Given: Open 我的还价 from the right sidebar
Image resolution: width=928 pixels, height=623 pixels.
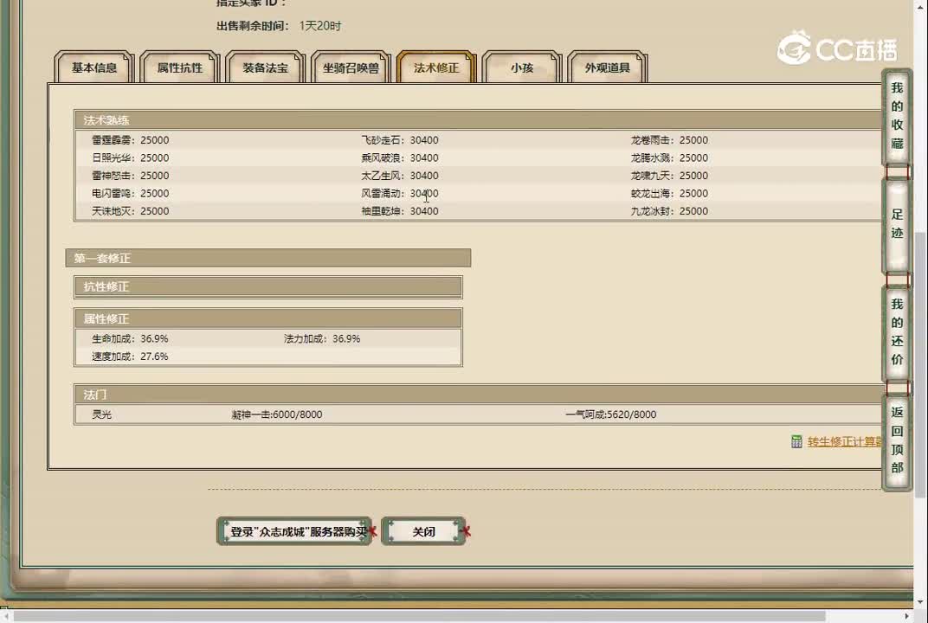Looking at the screenshot, I should [x=897, y=331].
